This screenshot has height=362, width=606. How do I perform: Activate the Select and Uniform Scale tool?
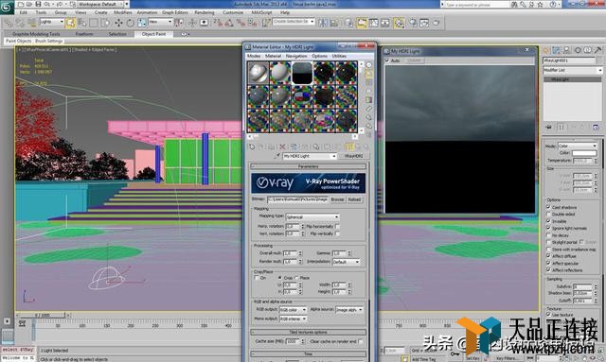142,23
